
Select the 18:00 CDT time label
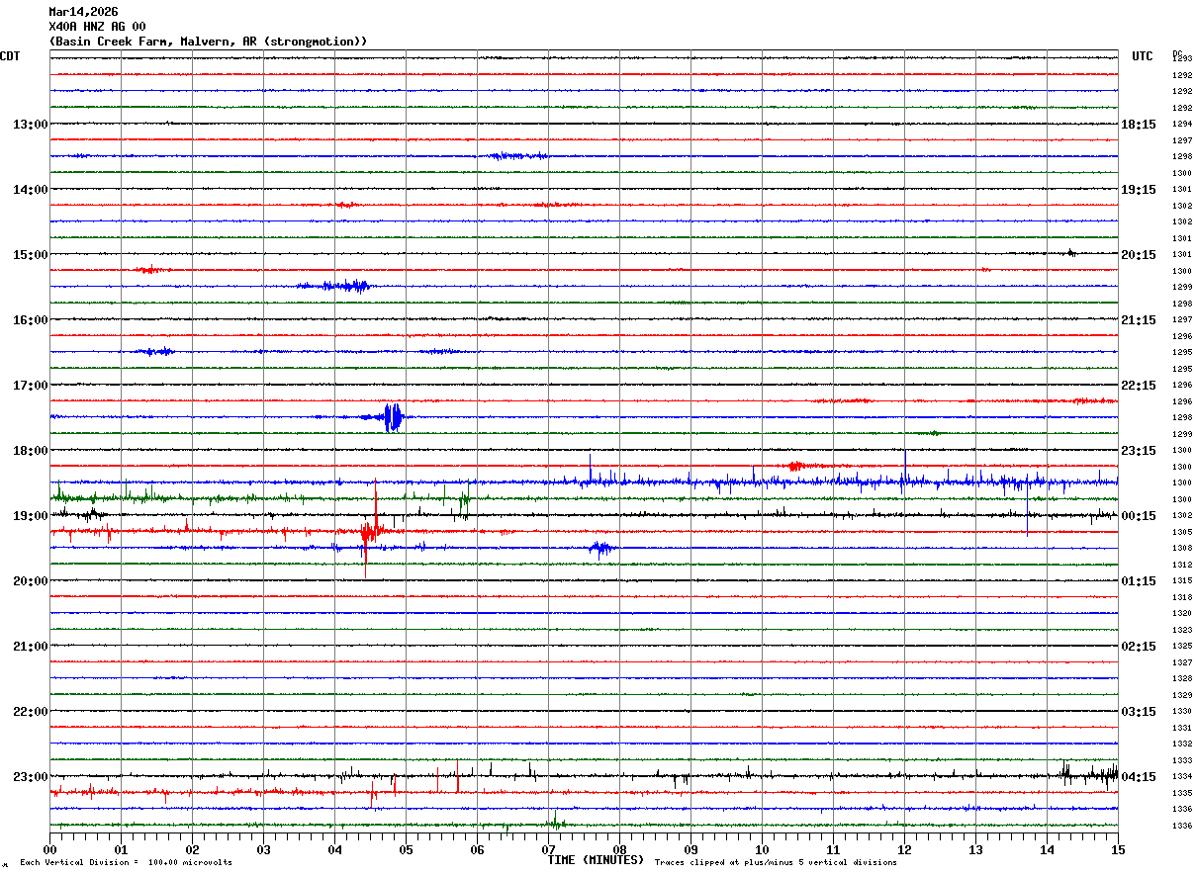[30, 451]
